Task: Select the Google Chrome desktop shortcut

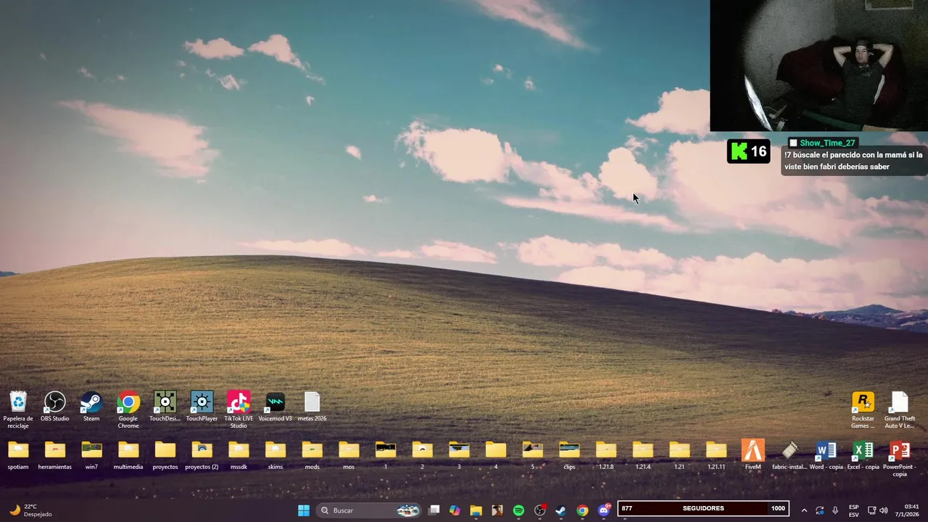Action: (128, 410)
